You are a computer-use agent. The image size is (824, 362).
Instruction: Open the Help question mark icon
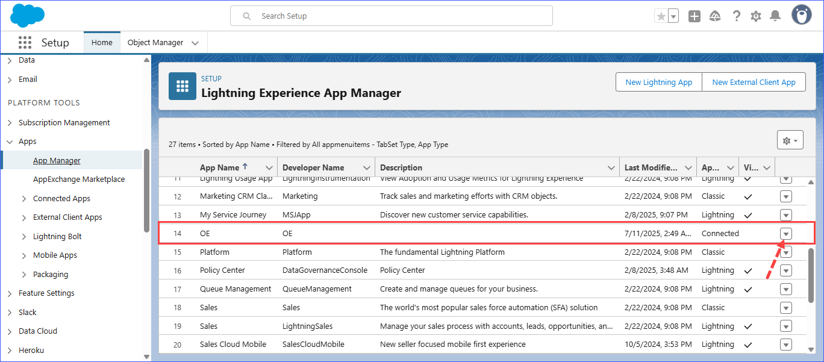coord(736,16)
